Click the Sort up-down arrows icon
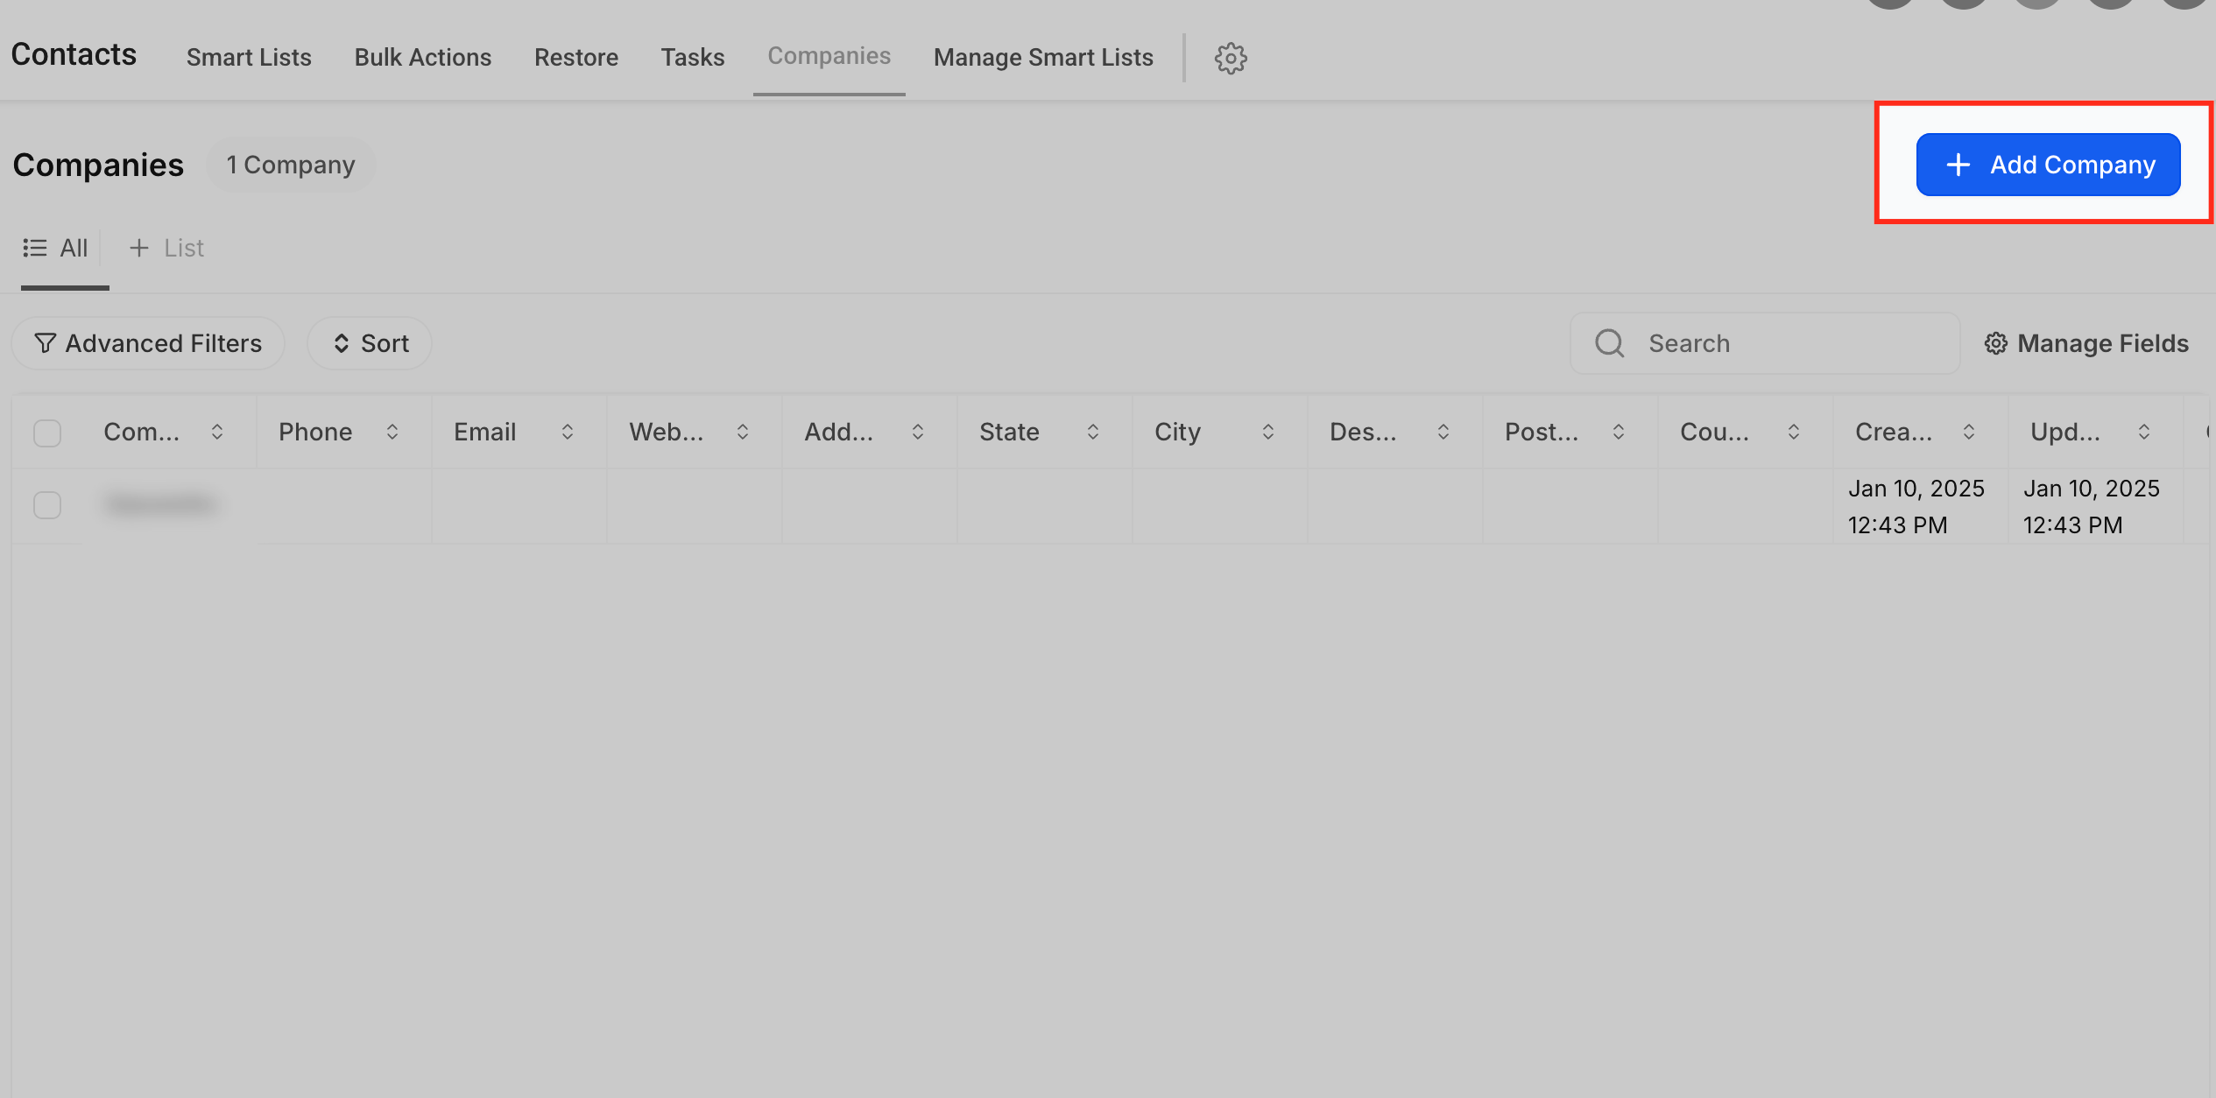This screenshot has height=1098, width=2216. pyautogui.click(x=342, y=343)
